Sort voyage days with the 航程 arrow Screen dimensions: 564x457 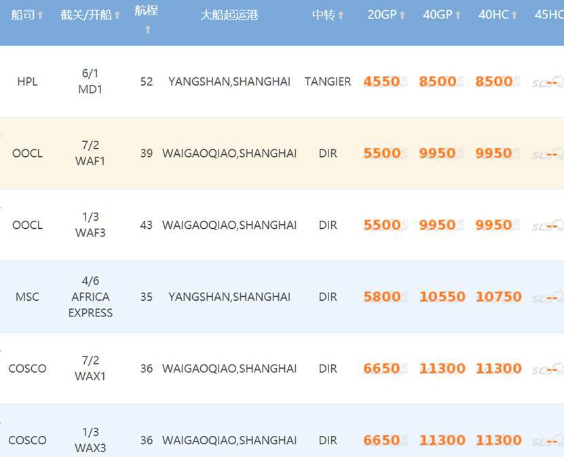pyautogui.click(x=147, y=29)
